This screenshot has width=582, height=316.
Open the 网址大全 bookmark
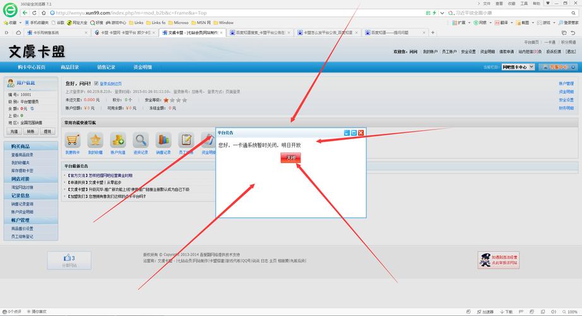pos(77,23)
